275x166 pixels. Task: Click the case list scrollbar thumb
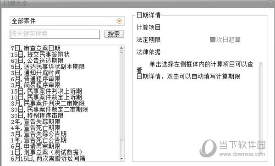[x=121, y=96]
